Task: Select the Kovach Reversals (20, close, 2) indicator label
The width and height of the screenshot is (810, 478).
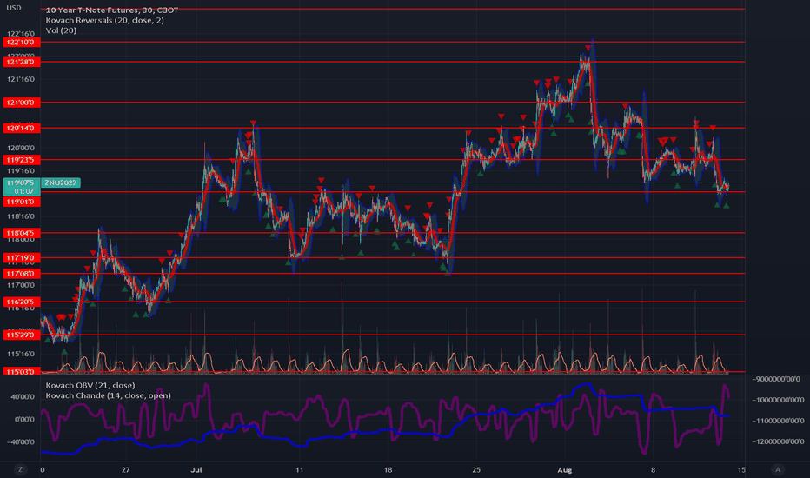Action: tap(105, 20)
